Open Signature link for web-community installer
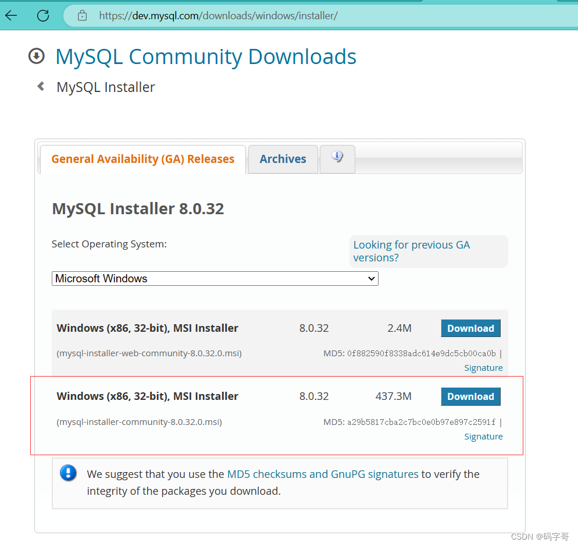Viewport: 578px width, 546px height. pyautogui.click(x=483, y=368)
